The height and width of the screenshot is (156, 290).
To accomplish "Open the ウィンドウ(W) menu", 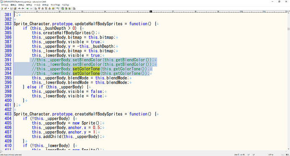I will click(55, 5).
